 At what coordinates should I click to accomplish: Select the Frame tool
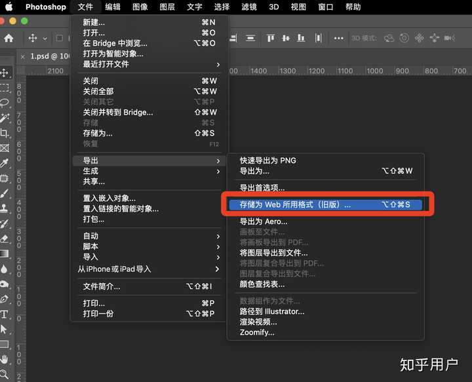click(x=5, y=148)
